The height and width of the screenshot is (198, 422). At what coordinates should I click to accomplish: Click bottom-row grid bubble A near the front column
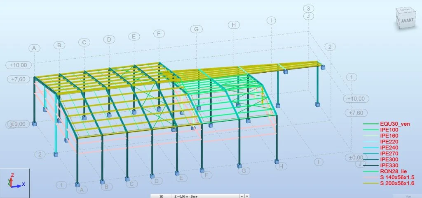82,190
